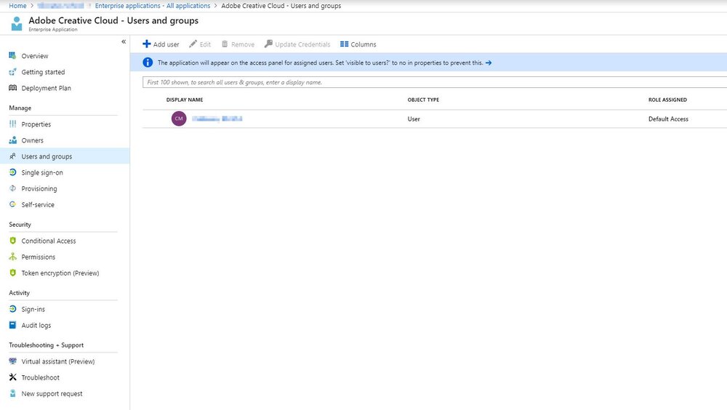Image resolution: width=727 pixels, height=410 pixels.
Task: Sort by OBJECT TYPE column header
Action: 423,100
